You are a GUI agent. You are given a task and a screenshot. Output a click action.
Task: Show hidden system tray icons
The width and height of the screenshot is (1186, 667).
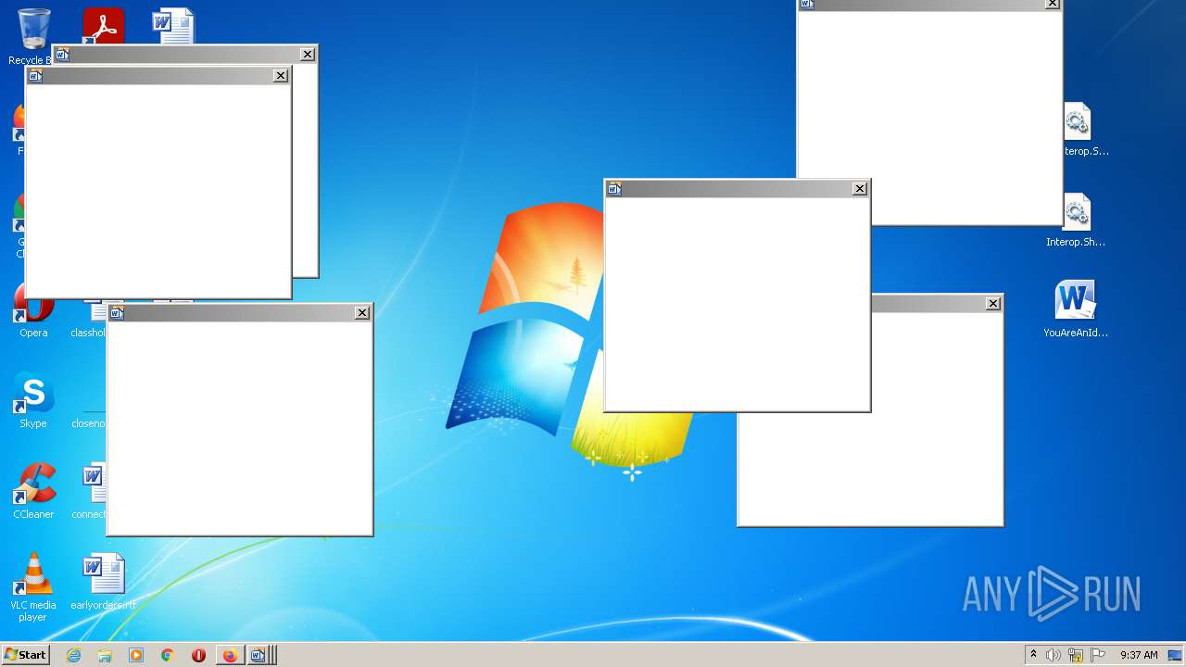(1033, 654)
